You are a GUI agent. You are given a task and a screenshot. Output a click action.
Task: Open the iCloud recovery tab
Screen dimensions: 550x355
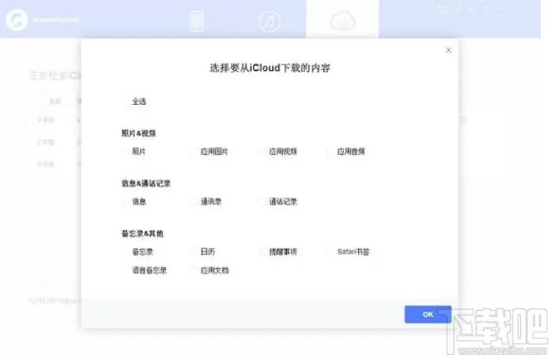tap(342, 20)
